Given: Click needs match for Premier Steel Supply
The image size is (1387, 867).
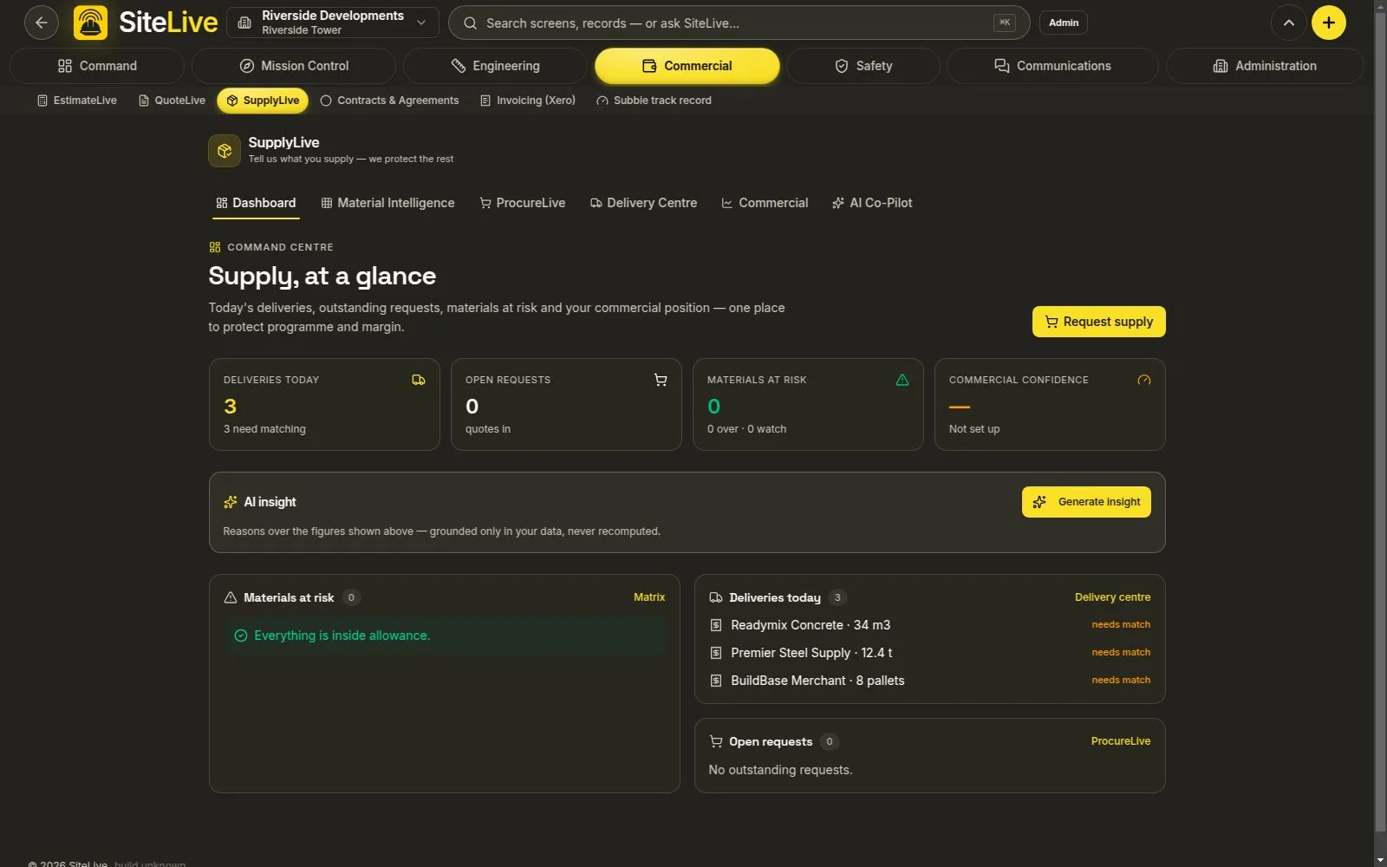Looking at the screenshot, I should coord(1121,652).
